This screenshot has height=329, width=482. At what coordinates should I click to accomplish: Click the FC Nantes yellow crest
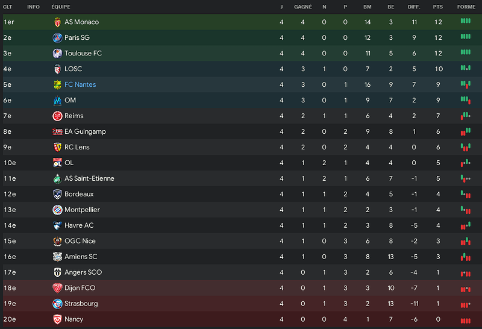coord(57,84)
